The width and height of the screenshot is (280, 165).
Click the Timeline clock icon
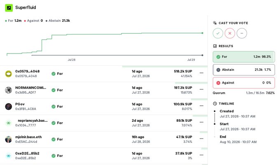coord(215,103)
